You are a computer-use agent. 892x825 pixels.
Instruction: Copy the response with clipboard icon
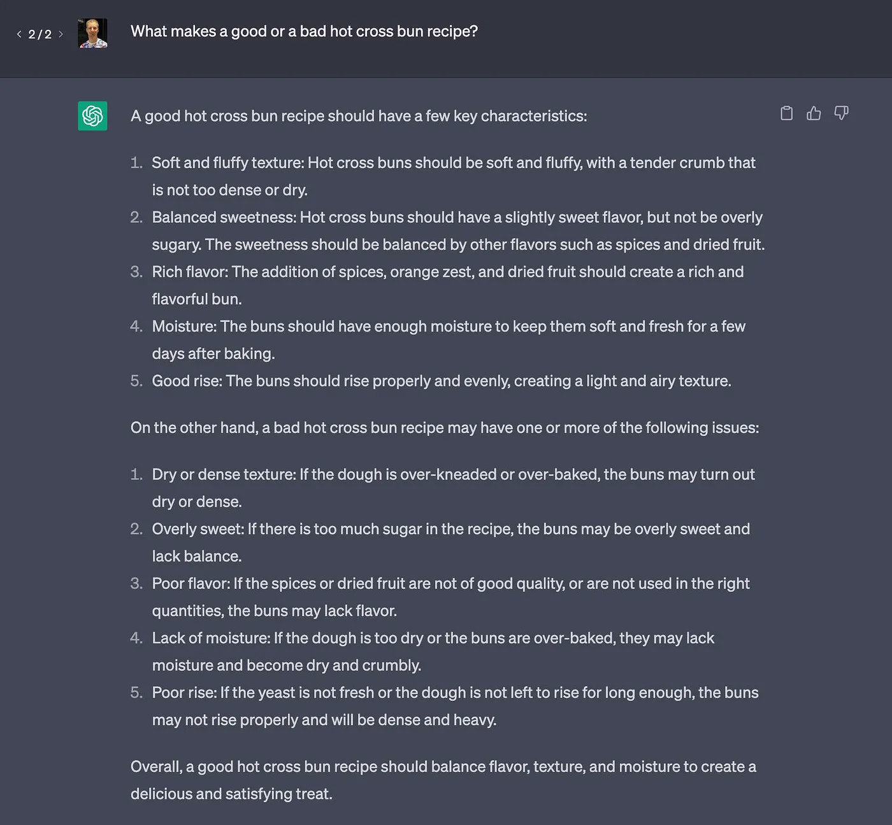point(787,113)
